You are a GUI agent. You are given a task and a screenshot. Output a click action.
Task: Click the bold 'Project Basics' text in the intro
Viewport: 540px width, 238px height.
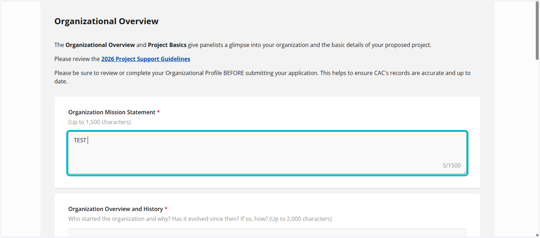167,45
